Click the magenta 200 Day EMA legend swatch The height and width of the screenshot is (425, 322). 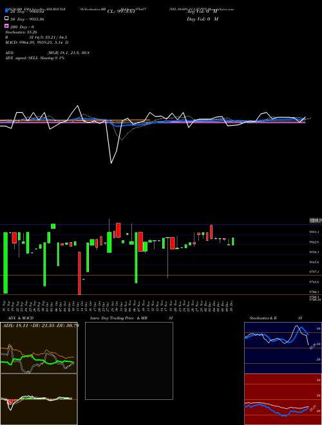[6, 26]
